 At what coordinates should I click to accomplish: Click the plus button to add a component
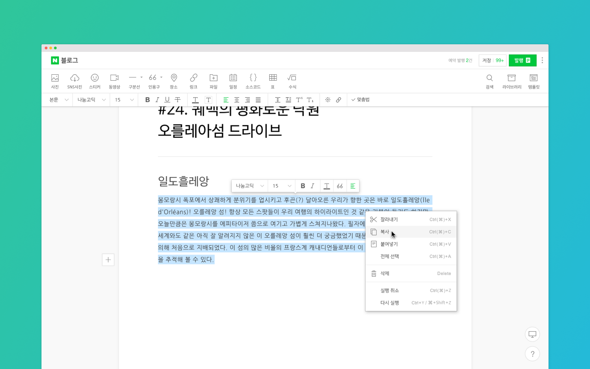tap(108, 260)
